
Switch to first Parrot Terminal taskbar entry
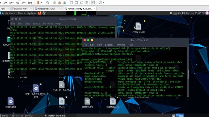[x=23, y=116]
